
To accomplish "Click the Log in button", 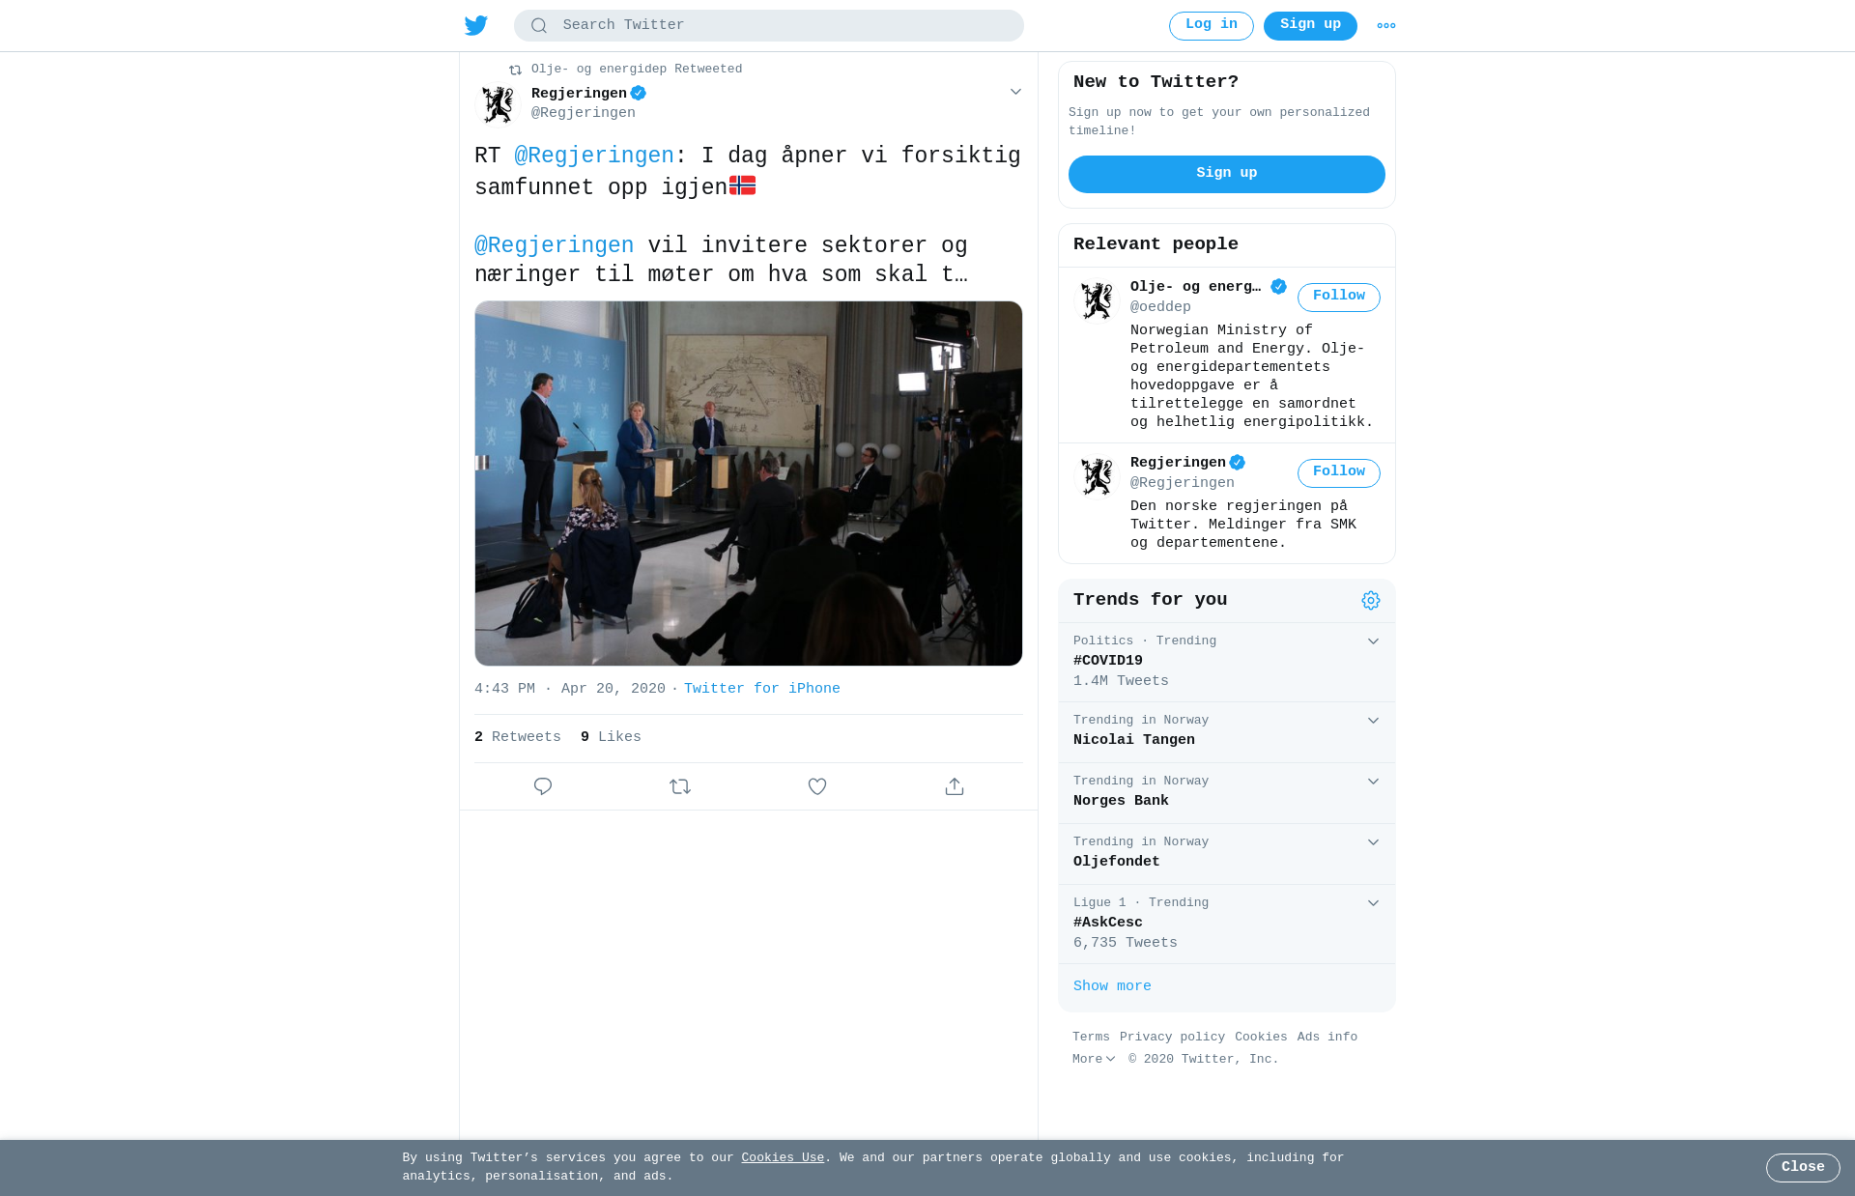I will tap(1212, 25).
